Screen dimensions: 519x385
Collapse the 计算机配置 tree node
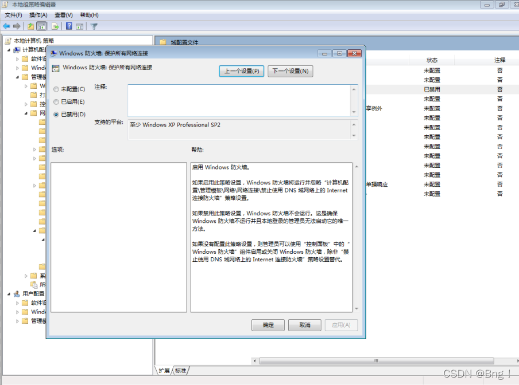pos(9,50)
